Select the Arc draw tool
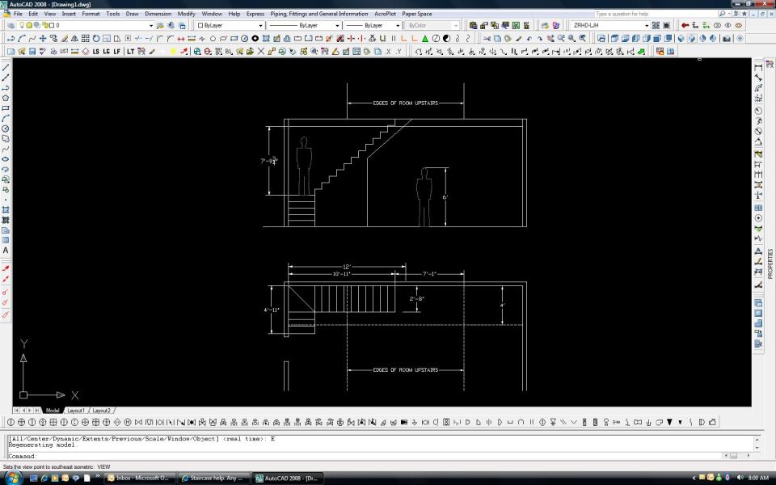 point(6,119)
